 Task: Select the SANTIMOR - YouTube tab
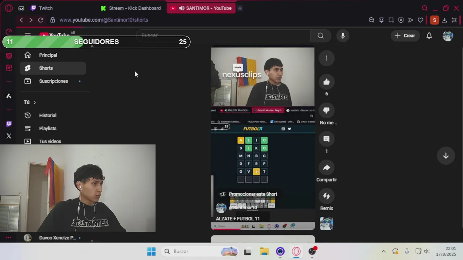click(x=201, y=8)
